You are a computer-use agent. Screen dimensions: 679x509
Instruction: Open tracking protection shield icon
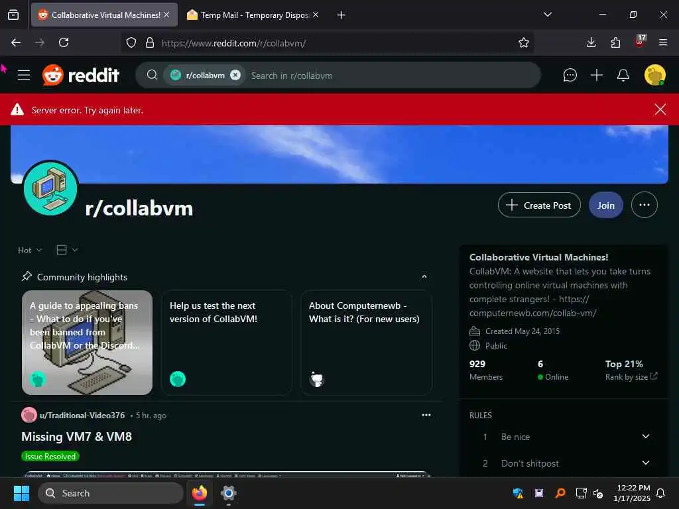(x=131, y=42)
